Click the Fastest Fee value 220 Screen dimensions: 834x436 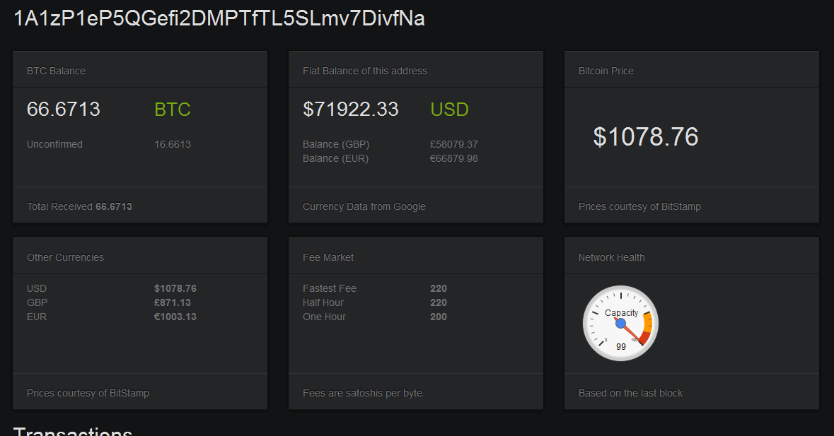tap(439, 288)
